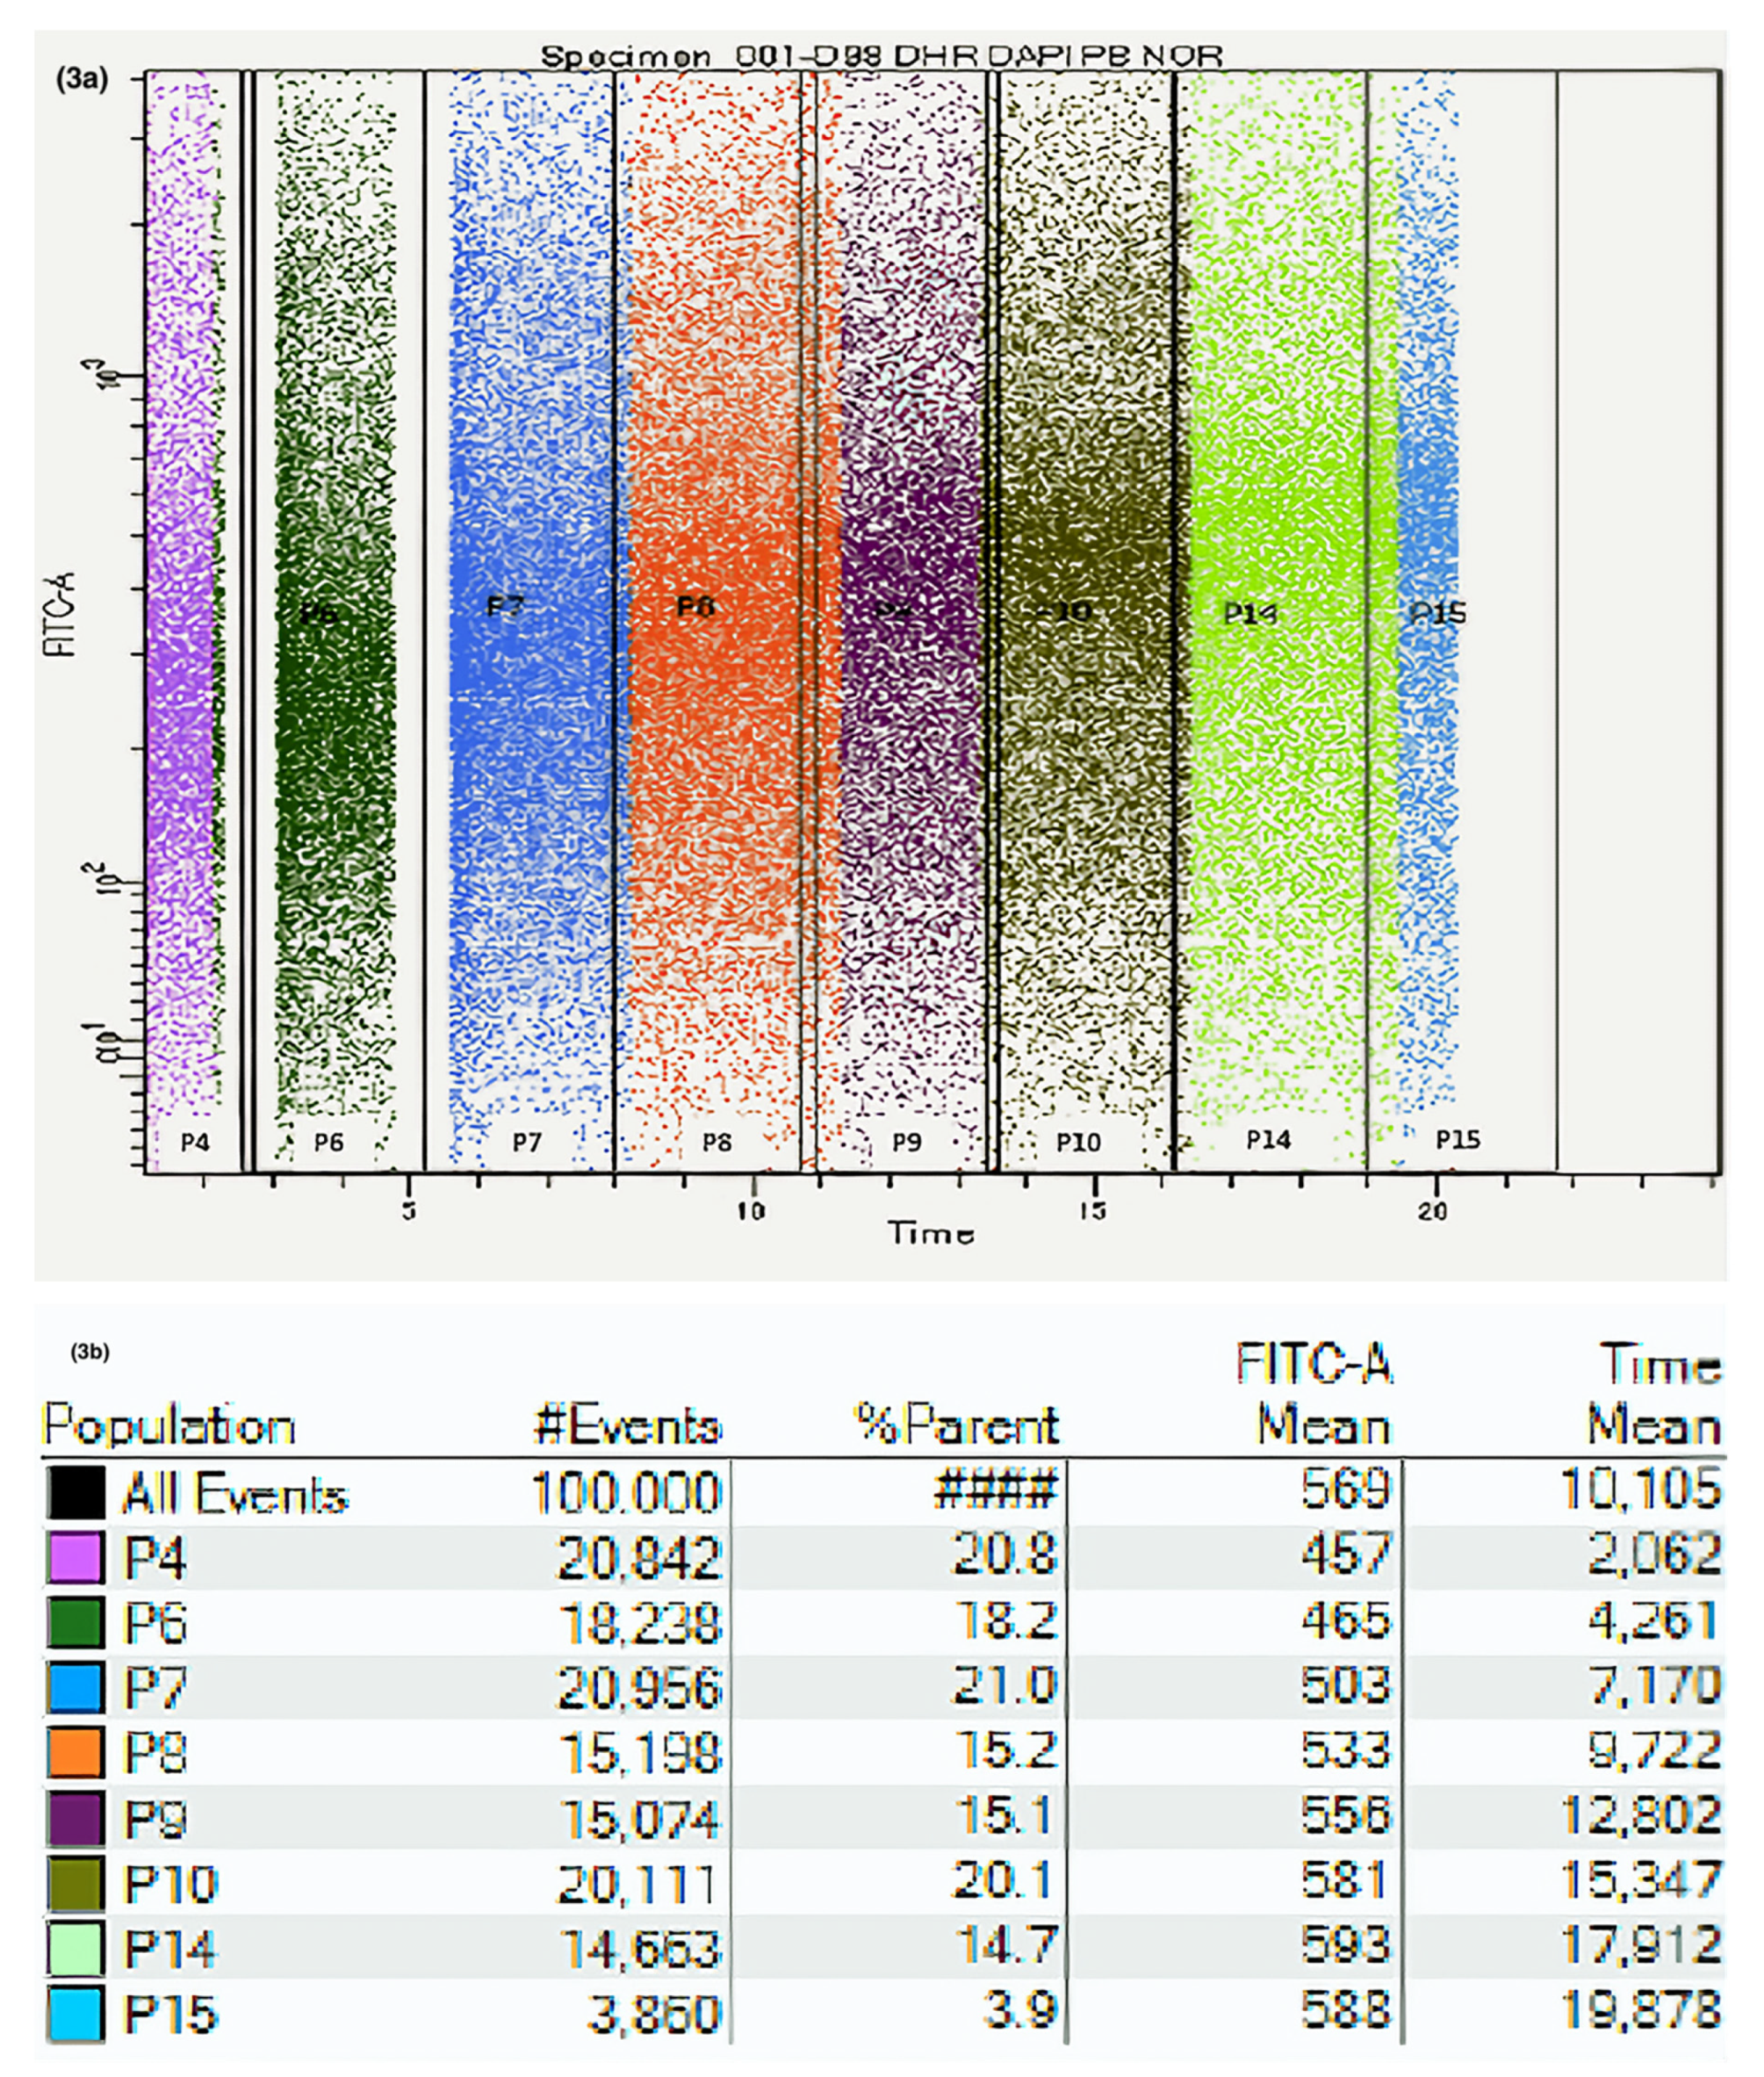
Task: Click the blue P7 color swatch
Action: [x=75, y=1687]
